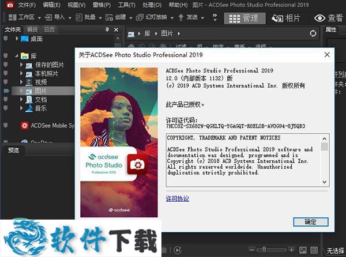Open the 导入 import dropdown
Screen dimensions: 346x257
click(70, 18)
